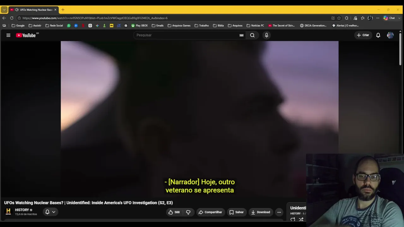Open the Assistir bookmarks folder

pos(35,26)
